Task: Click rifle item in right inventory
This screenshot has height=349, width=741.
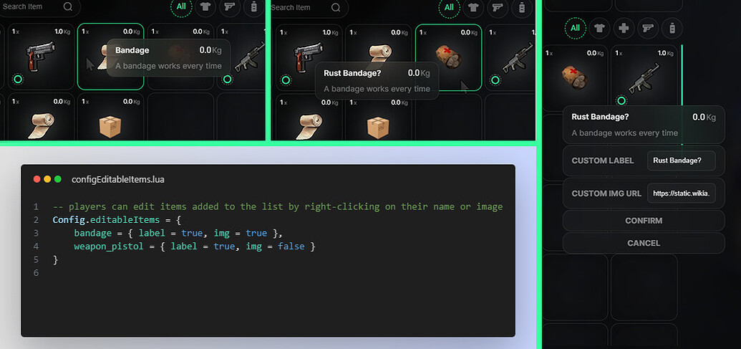Action: [644, 77]
